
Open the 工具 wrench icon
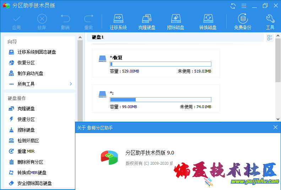tap(270, 22)
